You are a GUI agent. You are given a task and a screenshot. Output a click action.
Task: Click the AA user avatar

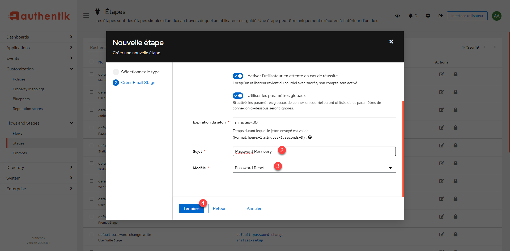(496, 16)
